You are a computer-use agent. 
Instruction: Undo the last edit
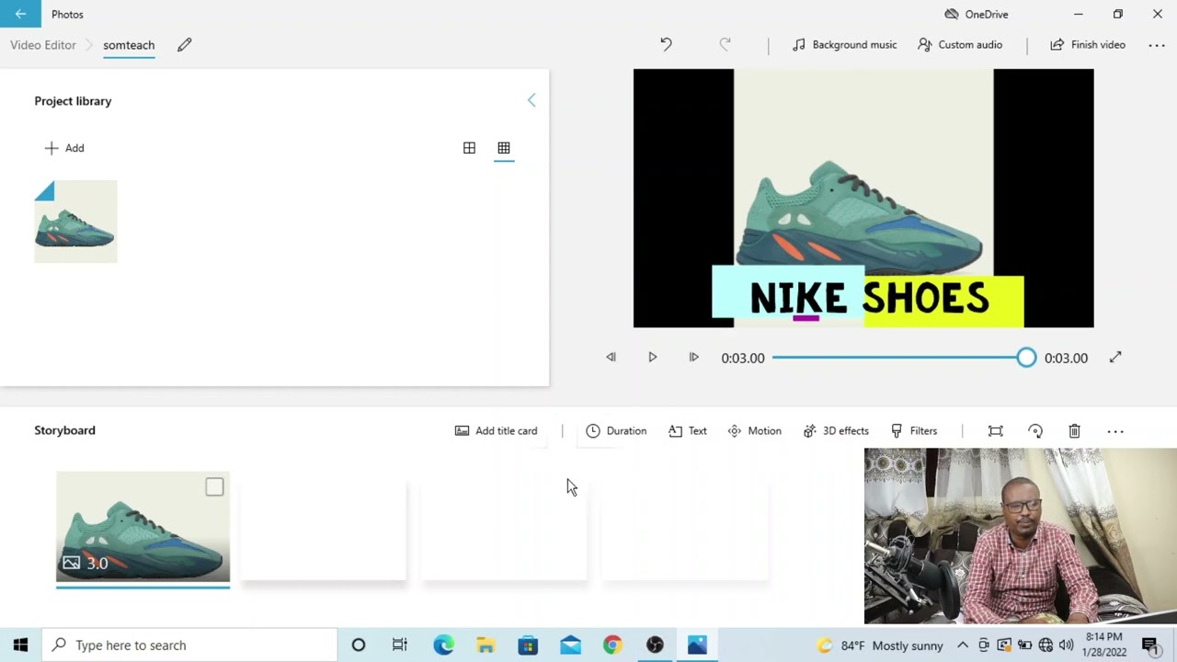pos(666,44)
